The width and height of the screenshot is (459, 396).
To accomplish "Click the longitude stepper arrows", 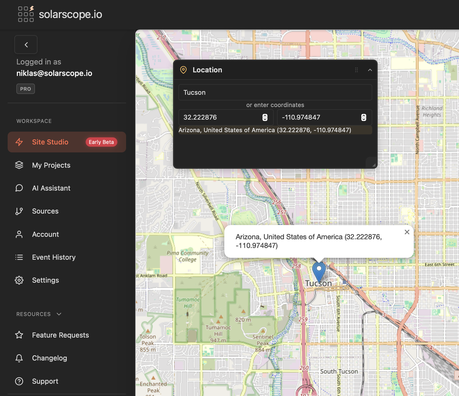I will 363,117.
